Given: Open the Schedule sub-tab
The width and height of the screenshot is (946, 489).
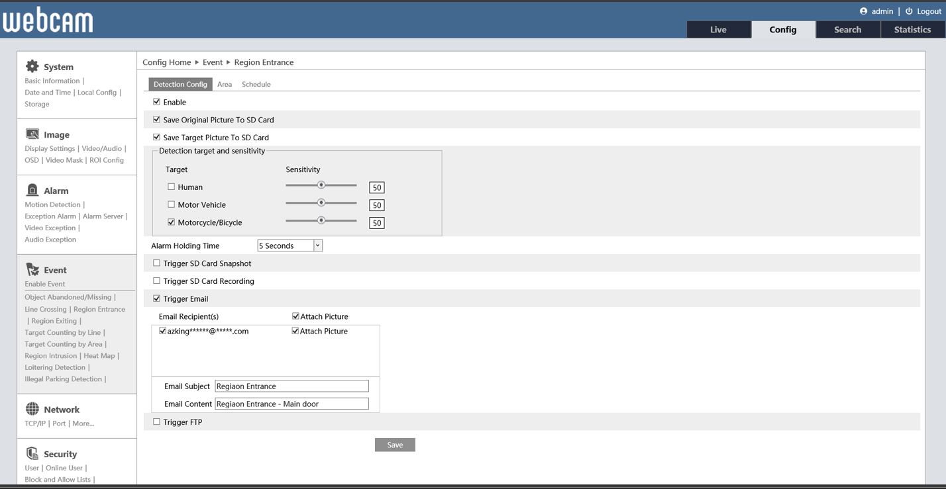Looking at the screenshot, I should pos(256,85).
